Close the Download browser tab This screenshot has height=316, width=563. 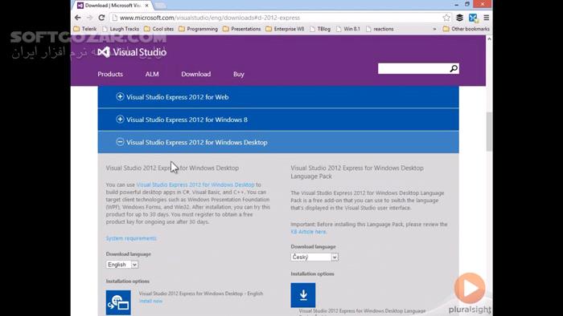146,6
